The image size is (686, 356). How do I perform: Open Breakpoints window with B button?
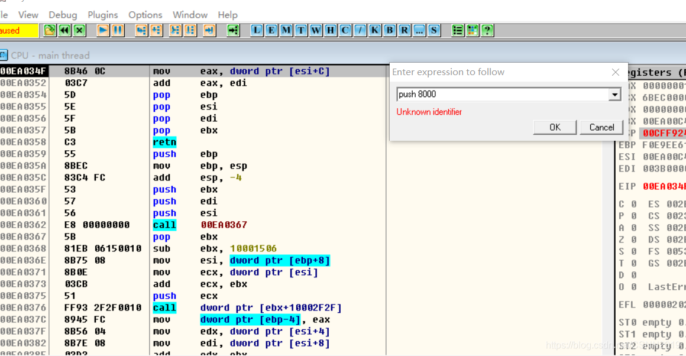390,31
